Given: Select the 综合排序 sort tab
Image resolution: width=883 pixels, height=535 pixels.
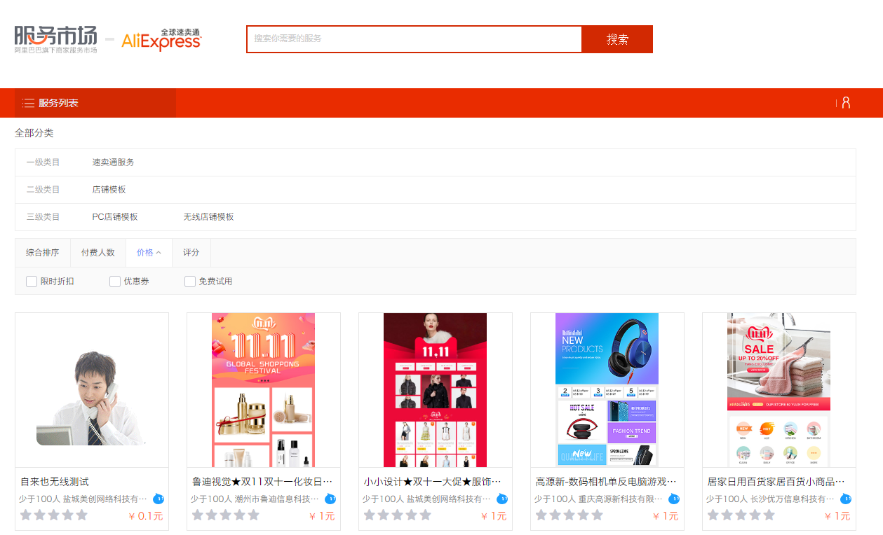Looking at the screenshot, I should 43,253.
